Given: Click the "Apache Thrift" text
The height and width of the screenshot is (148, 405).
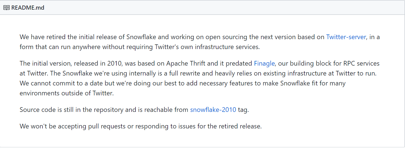Looking at the screenshot, I should coord(186,63).
